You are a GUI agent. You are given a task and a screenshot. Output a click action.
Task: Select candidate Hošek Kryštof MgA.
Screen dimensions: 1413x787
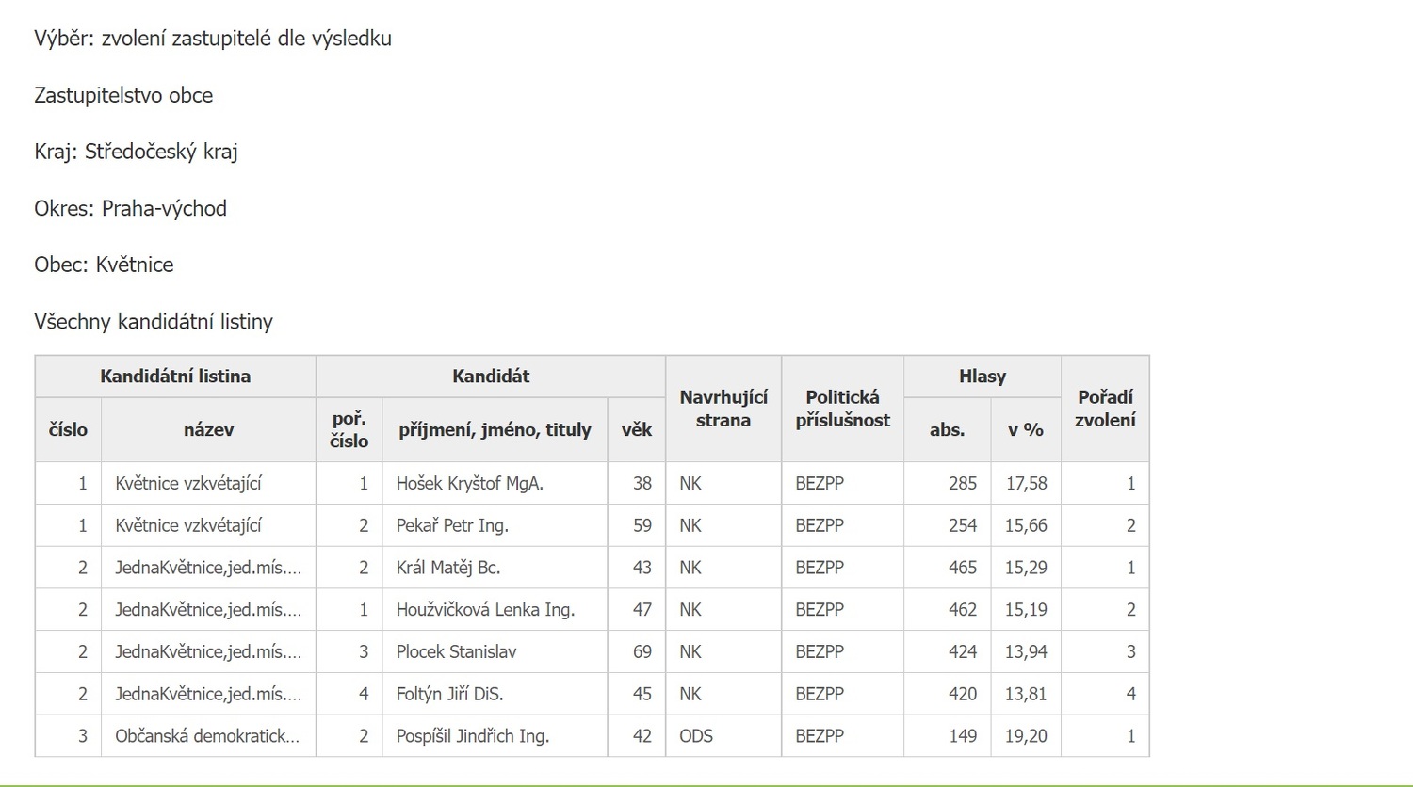coord(469,484)
